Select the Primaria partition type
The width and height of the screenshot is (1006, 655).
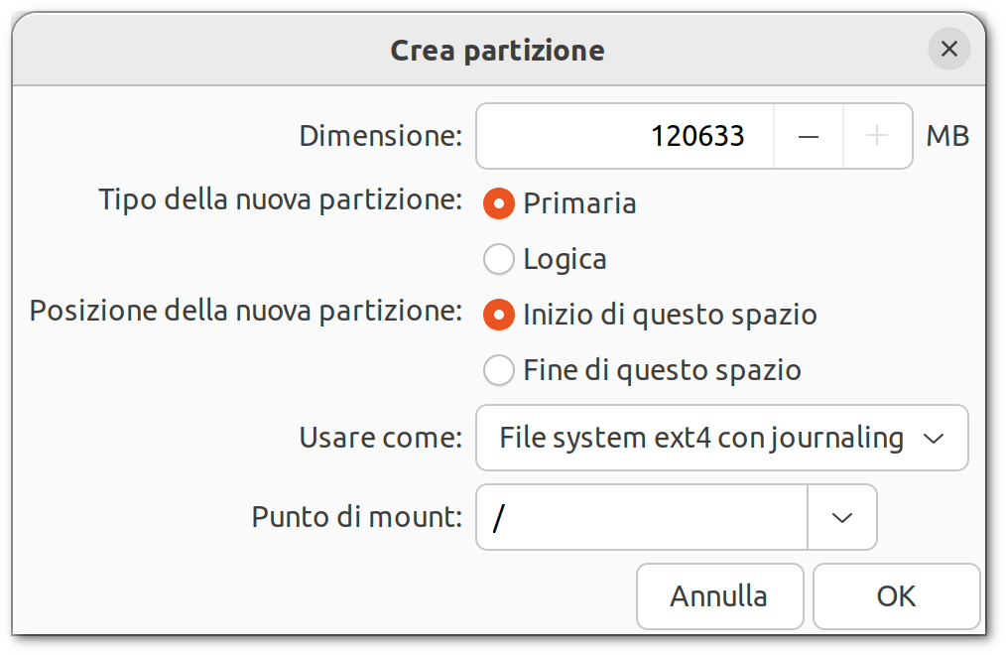[498, 203]
